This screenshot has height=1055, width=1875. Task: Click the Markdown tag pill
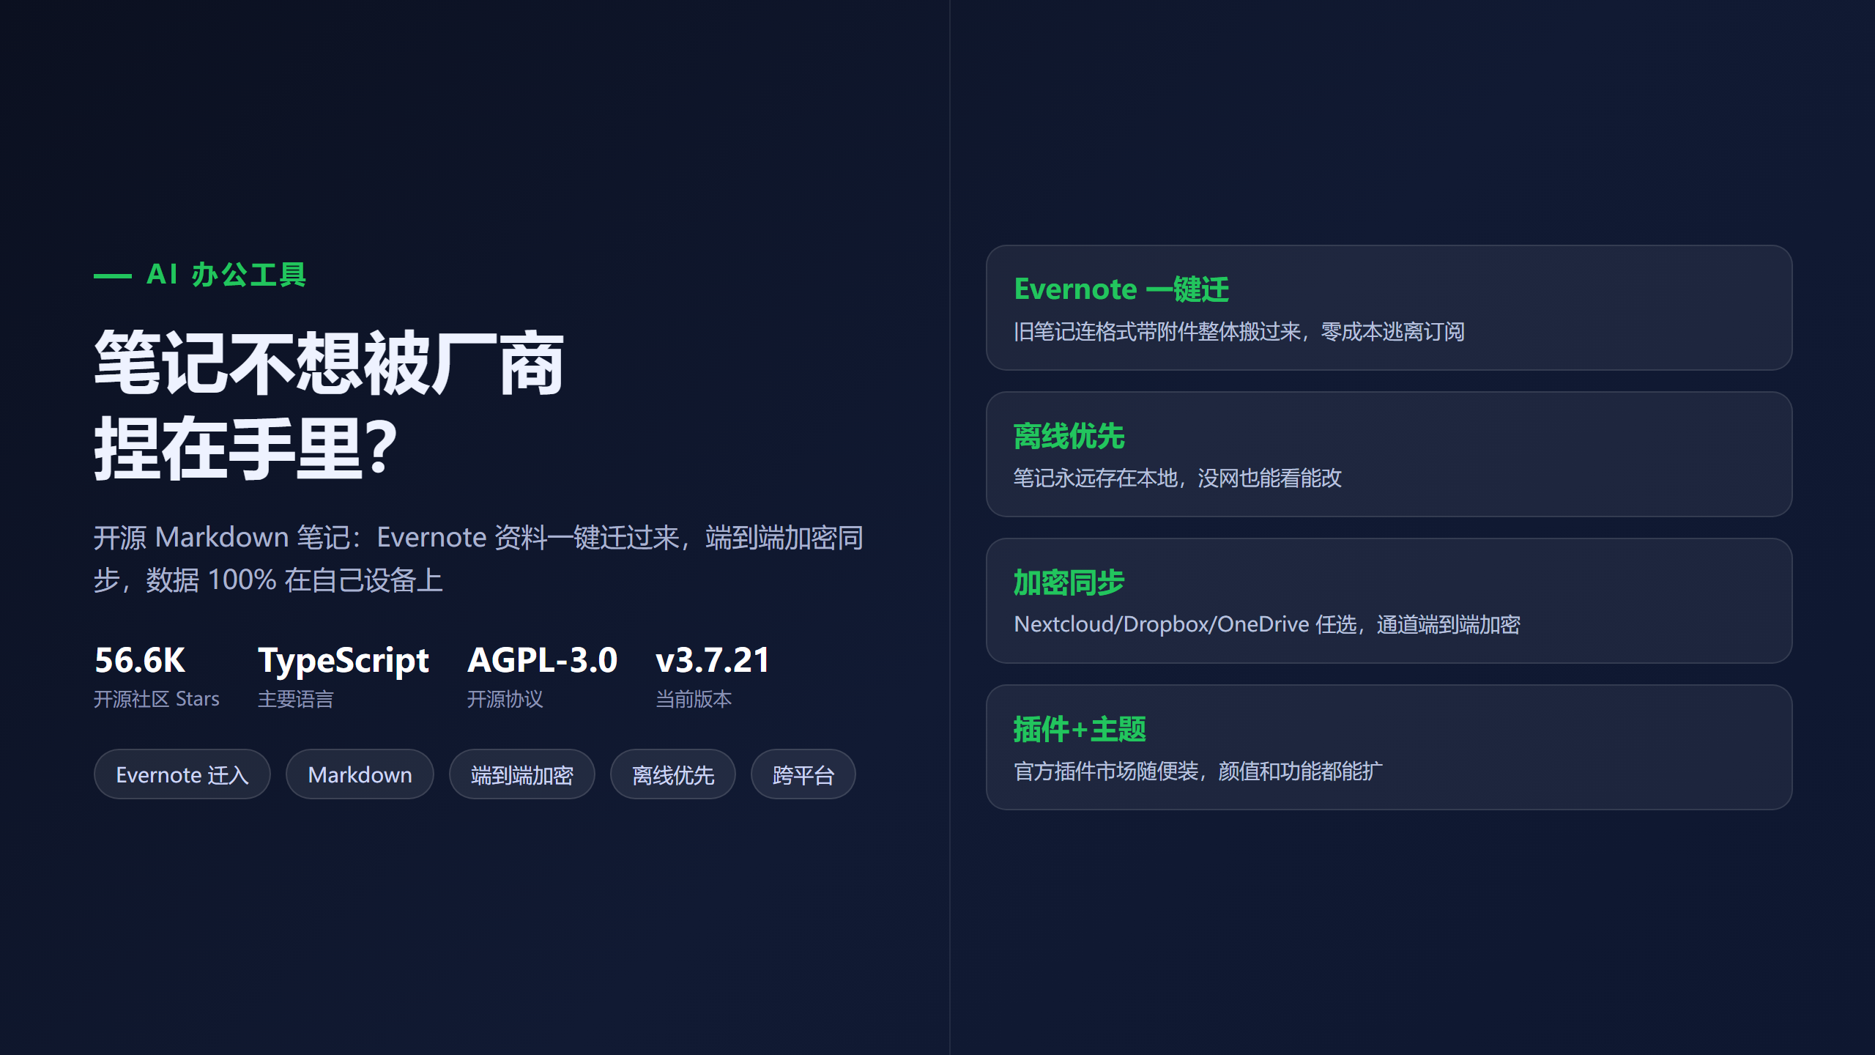click(360, 774)
